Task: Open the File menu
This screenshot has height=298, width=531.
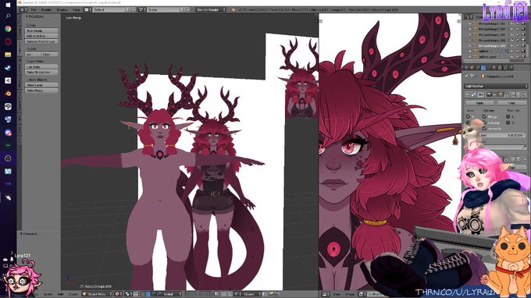Action: point(34,10)
